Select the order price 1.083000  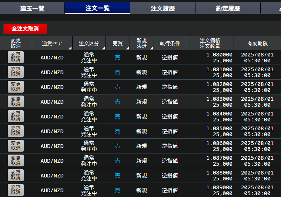pyautogui.click(x=219, y=99)
